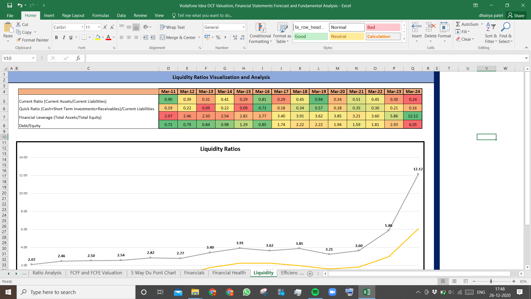The width and height of the screenshot is (531, 299).
Task: Decrease font size with the small A icon
Action: [x=112, y=27]
